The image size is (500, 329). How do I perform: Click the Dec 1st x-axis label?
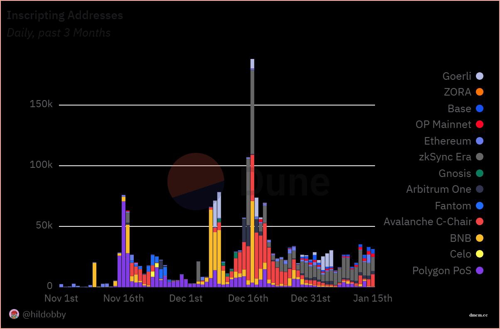(186, 298)
